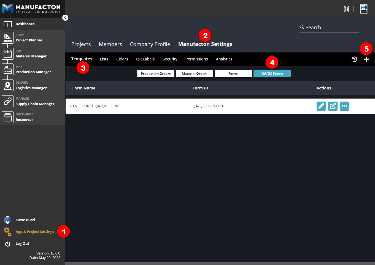Click the Supply Chain Manager link icon

pos(7,101)
